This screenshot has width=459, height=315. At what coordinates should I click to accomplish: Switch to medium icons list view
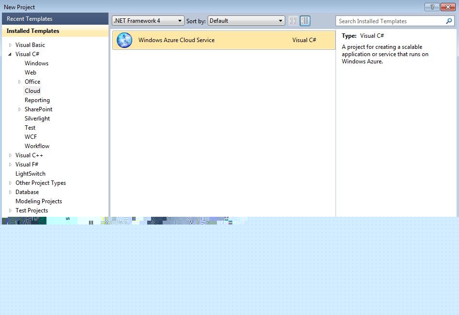(x=305, y=21)
